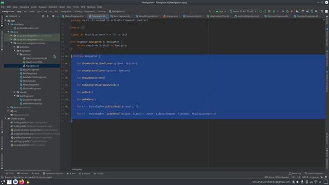Viewport: 329px width, 185px height.
Task: Open the Event Log panel
Action: pyautogui.click(x=295, y=174)
